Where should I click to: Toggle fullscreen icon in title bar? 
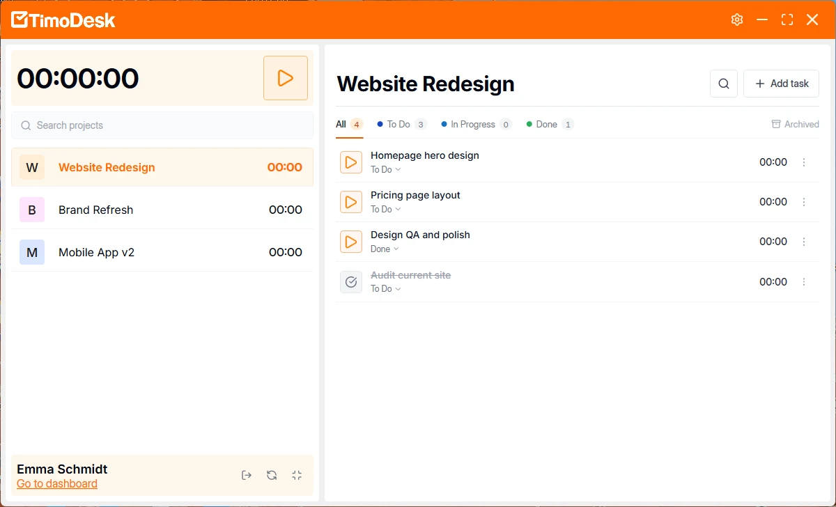[787, 19]
